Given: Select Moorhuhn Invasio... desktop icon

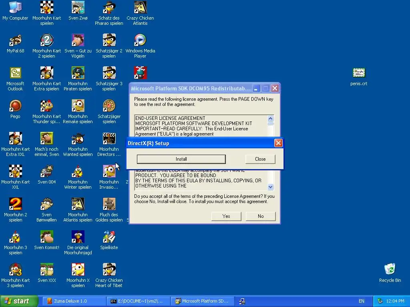Looking at the screenshot, I should coord(109,177).
